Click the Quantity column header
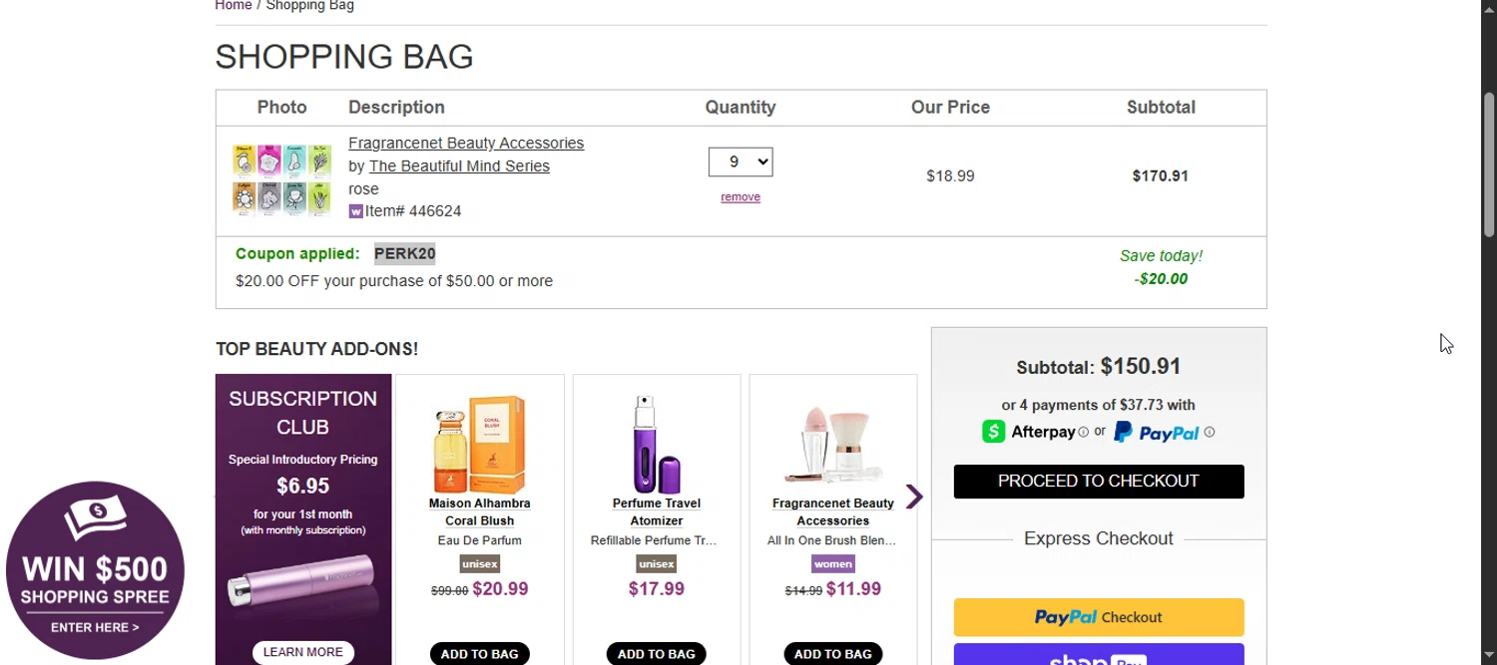The width and height of the screenshot is (1497, 665). coord(741,108)
